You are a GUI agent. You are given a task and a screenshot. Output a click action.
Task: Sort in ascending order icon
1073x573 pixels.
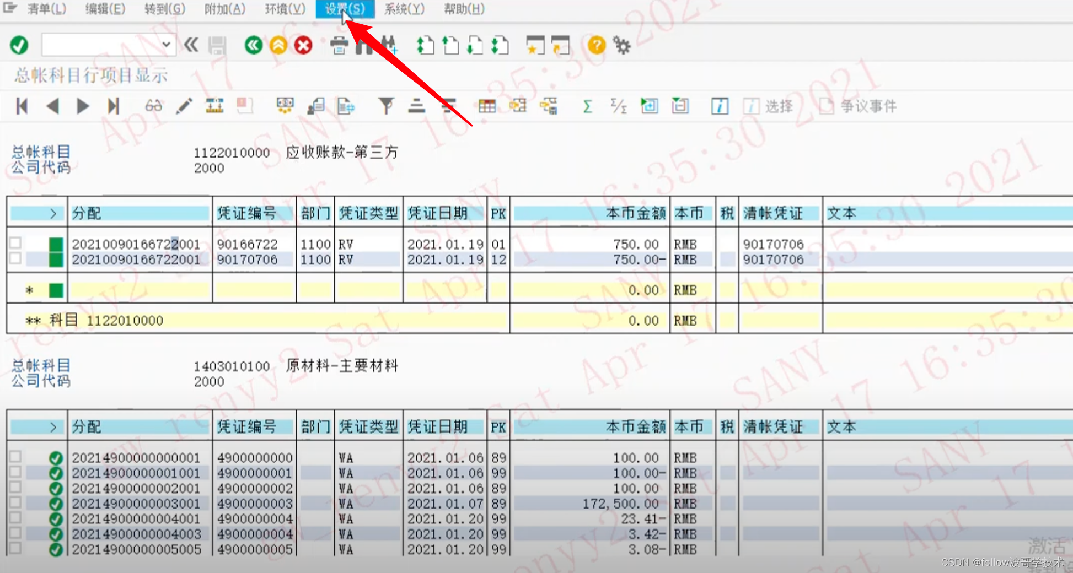click(417, 106)
